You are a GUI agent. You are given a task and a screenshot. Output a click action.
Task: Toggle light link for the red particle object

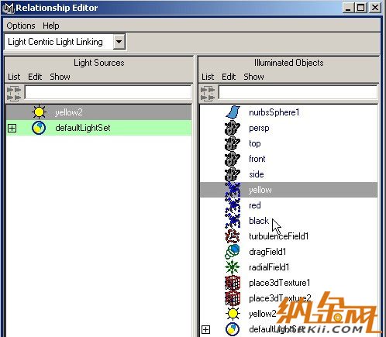pos(289,205)
